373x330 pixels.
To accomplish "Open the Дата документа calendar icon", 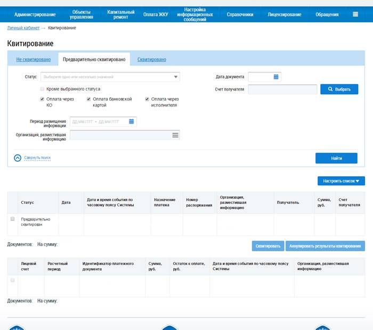I will click(276, 77).
